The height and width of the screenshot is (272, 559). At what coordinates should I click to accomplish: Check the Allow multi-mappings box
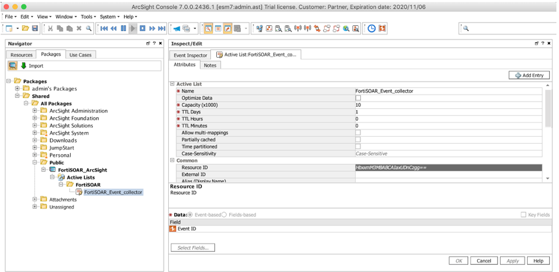[358, 133]
